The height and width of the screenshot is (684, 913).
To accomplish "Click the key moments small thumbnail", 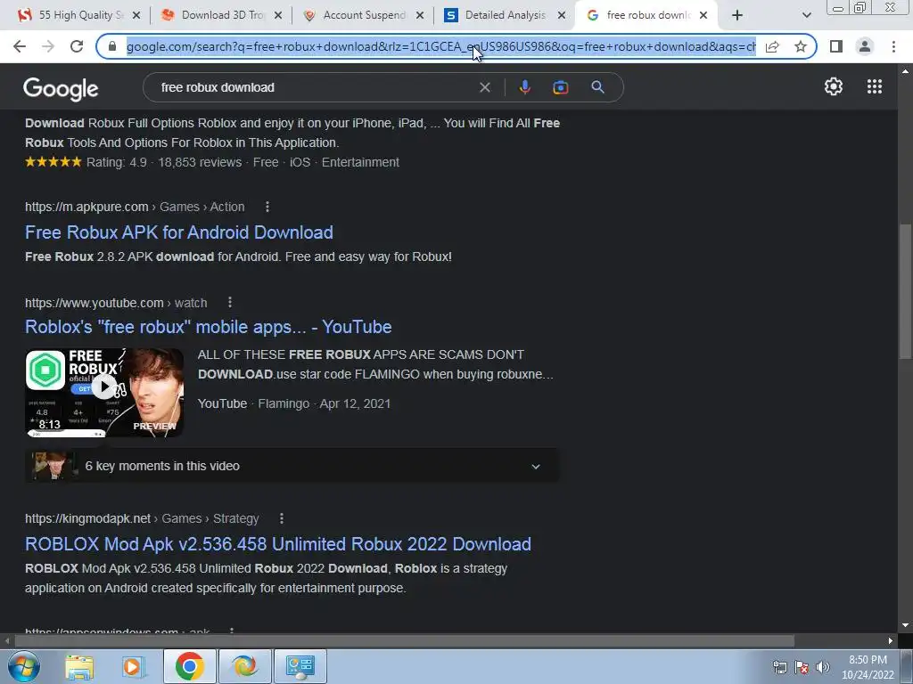I will pos(53,466).
